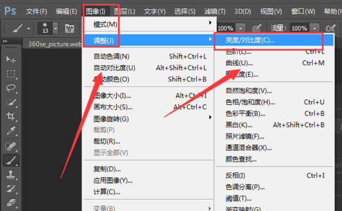Open the flow 100% dropdown arrow
This screenshot has height=211, width=342.
click(x=314, y=28)
